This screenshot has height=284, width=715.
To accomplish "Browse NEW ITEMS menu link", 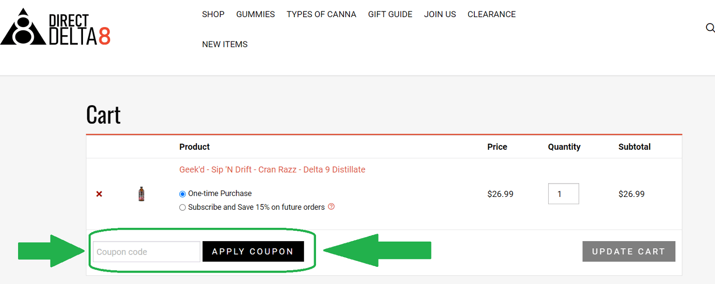I will coord(225,44).
